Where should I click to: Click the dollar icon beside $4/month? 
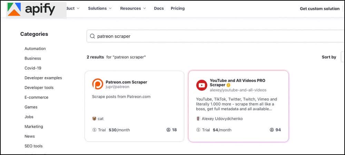point(198,130)
